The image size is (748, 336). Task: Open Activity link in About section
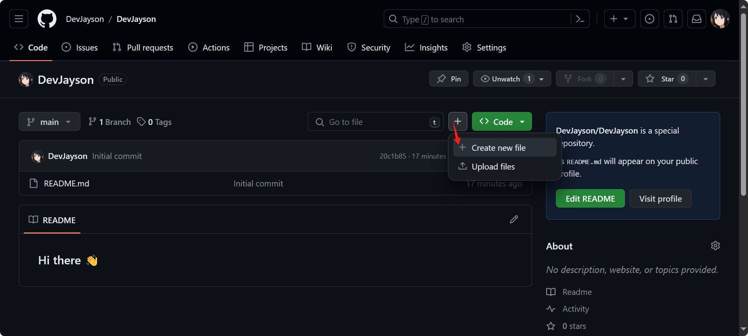(568, 309)
